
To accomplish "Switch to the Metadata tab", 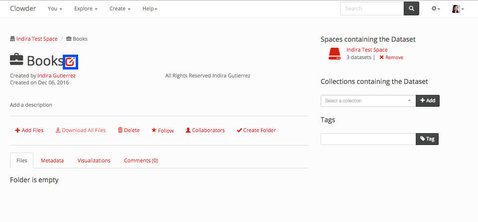I will 52,160.
